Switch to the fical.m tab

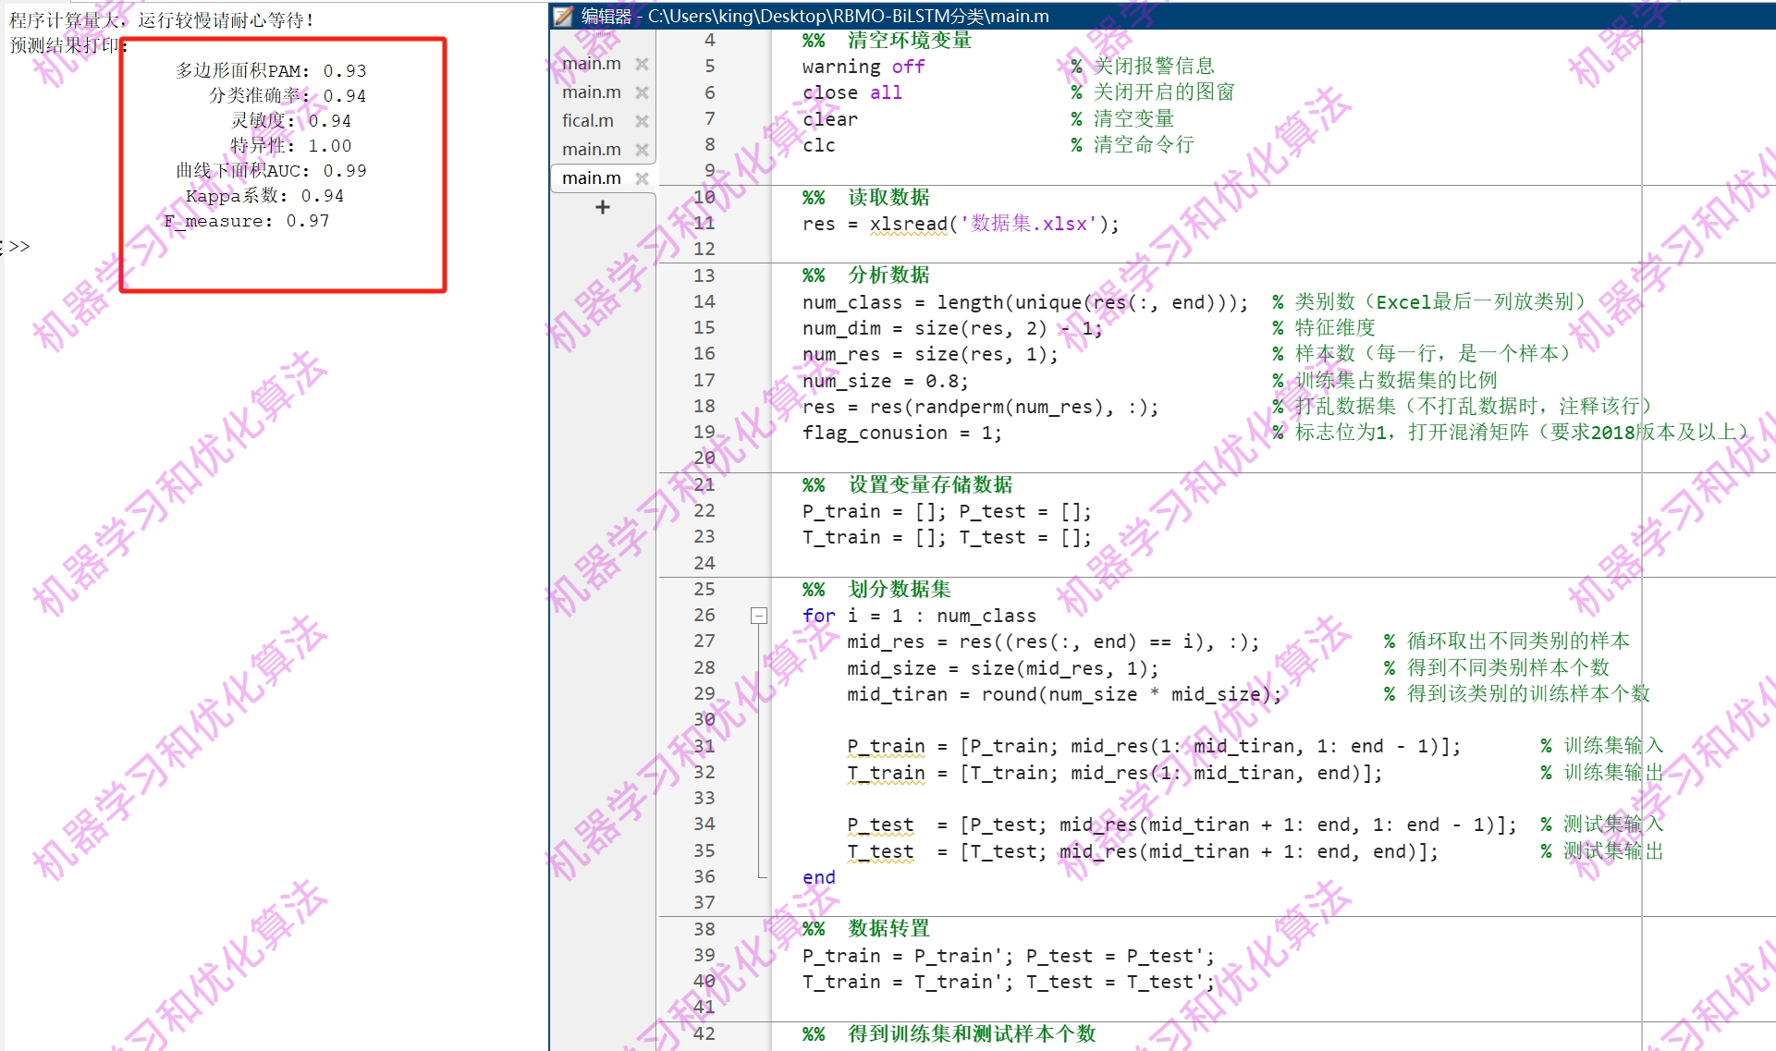coord(587,120)
